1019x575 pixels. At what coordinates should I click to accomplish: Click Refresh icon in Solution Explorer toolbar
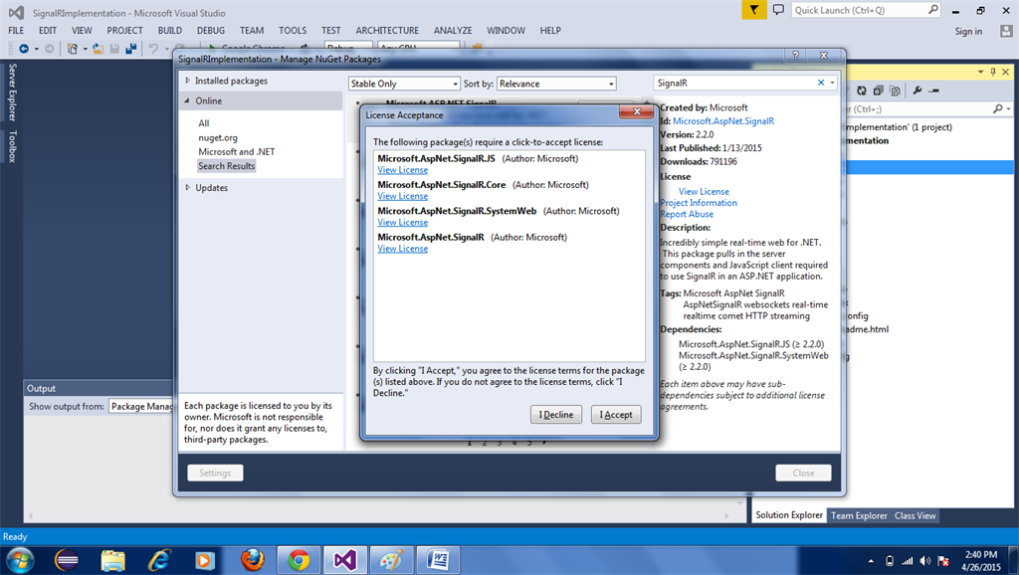(861, 91)
